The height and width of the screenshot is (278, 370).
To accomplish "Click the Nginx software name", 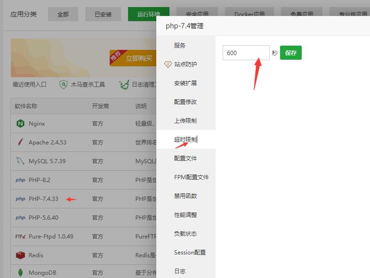I will (37, 124).
